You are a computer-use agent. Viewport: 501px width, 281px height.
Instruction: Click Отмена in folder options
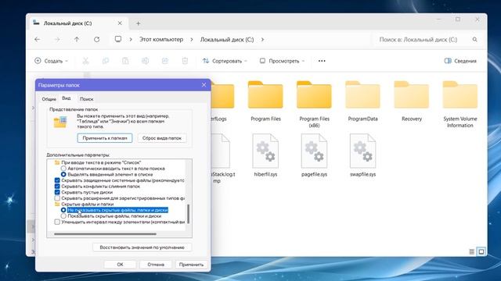pos(156,265)
